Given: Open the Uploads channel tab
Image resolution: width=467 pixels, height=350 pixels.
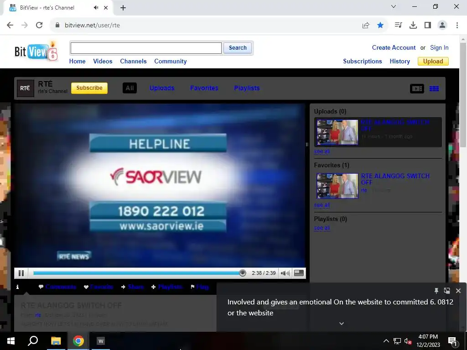Looking at the screenshot, I should pyautogui.click(x=162, y=88).
